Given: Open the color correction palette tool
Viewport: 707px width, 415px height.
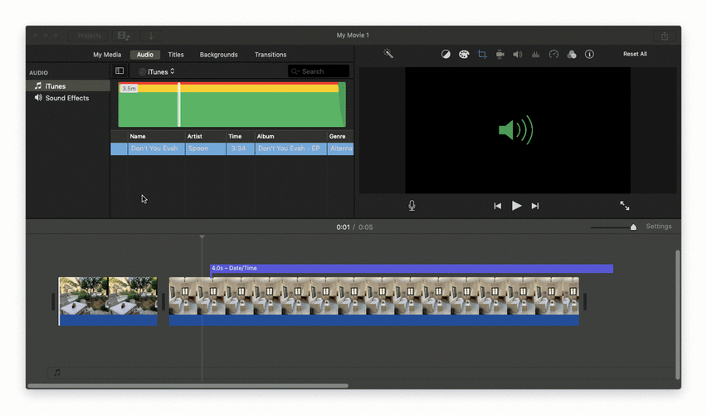Looking at the screenshot, I should click(464, 54).
